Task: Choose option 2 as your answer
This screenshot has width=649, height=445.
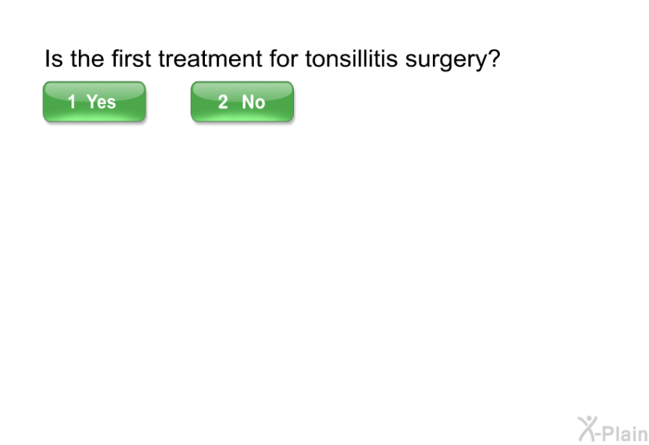Action: (242, 102)
